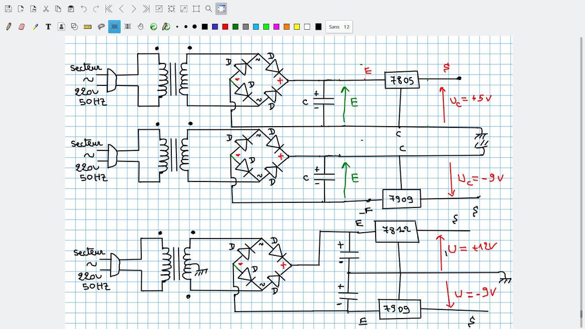Click the green Default tool options icon
The image size is (585, 329).
[x=154, y=27]
